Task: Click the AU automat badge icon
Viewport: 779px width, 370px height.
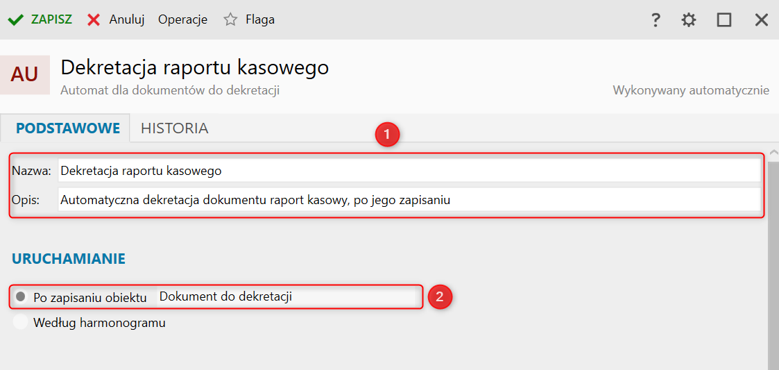Action: pyautogui.click(x=25, y=75)
